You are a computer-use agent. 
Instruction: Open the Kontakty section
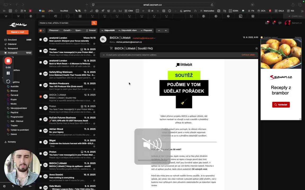(x=12, y=142)
